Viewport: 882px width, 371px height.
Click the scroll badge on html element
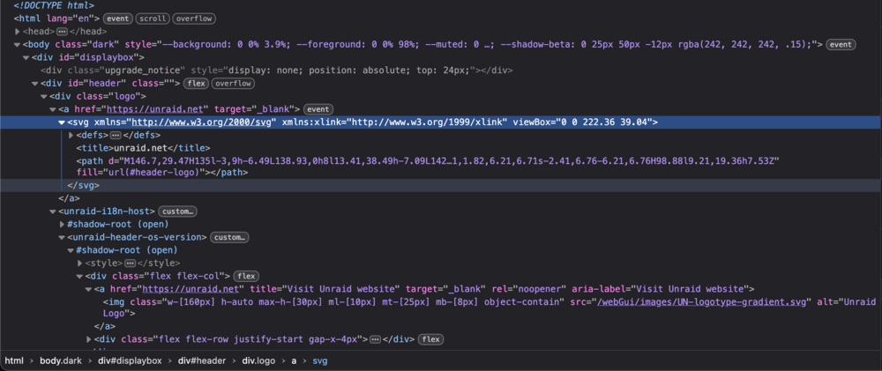tap(153, 19)
